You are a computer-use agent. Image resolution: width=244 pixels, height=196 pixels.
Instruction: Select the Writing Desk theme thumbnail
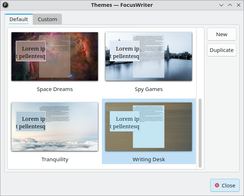(149, 126)
